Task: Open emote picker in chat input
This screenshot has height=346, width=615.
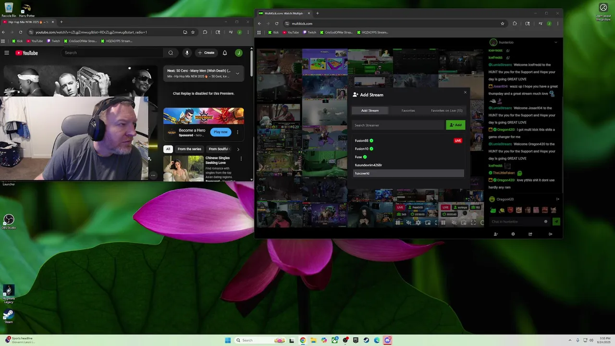Action: (x=546, y=222)
